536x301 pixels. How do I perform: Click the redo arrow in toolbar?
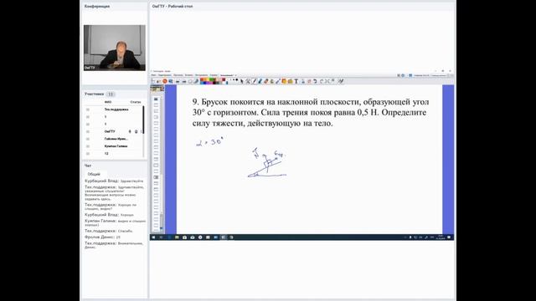322,81
